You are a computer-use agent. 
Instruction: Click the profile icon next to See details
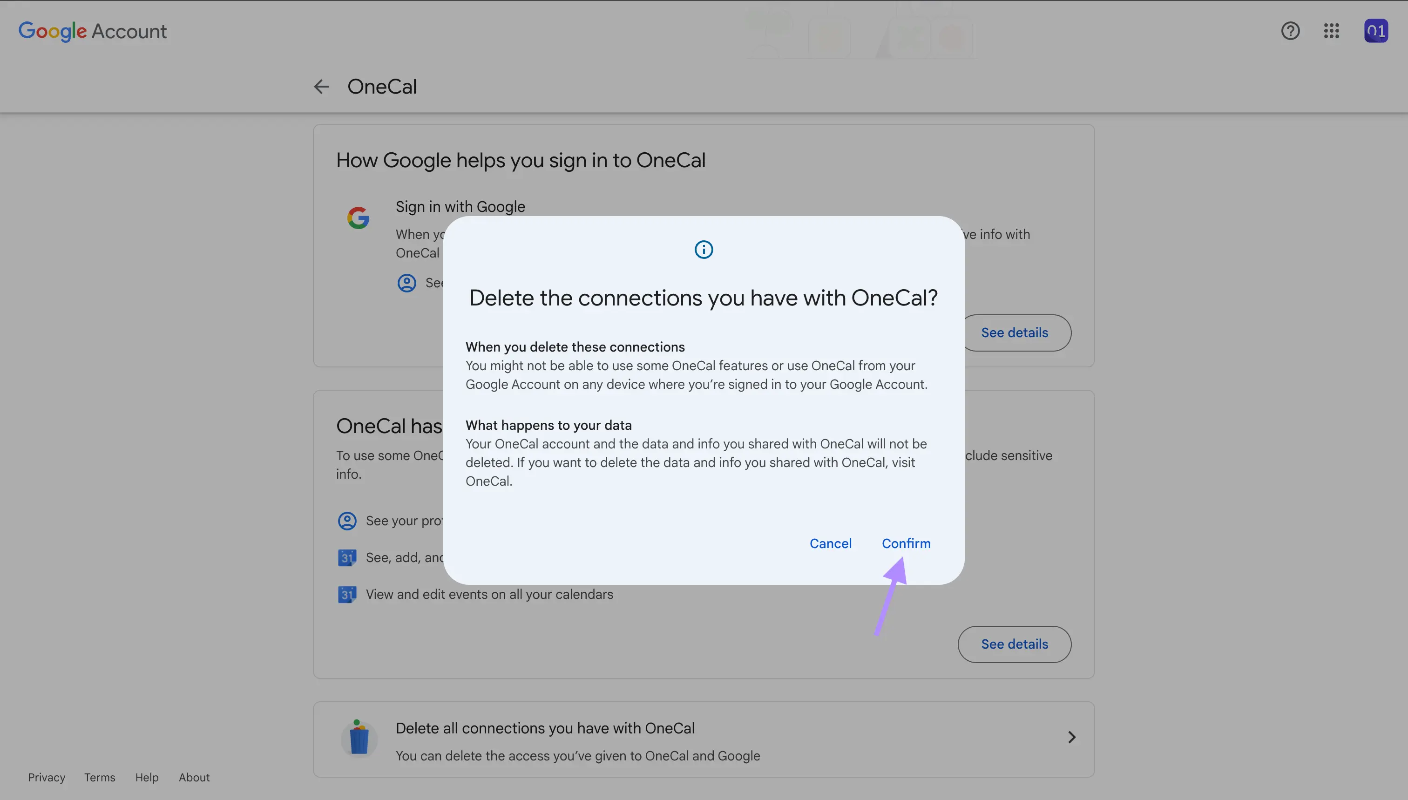click(x=405, y=283)
